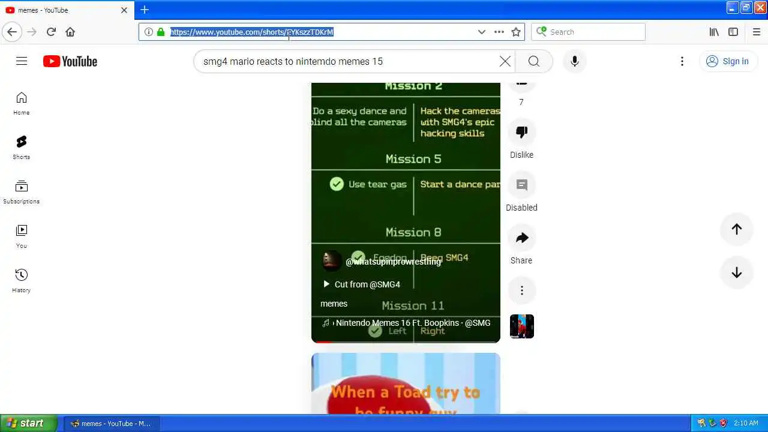
Task: Open the Library sidebar icon
Action: point(714,32)
